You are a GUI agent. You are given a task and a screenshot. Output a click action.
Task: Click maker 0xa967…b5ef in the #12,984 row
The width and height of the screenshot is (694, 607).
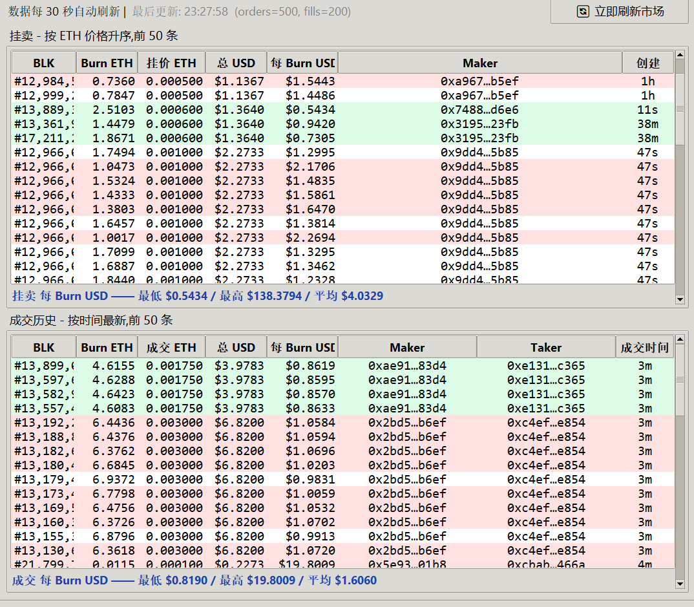pos(479,81)
